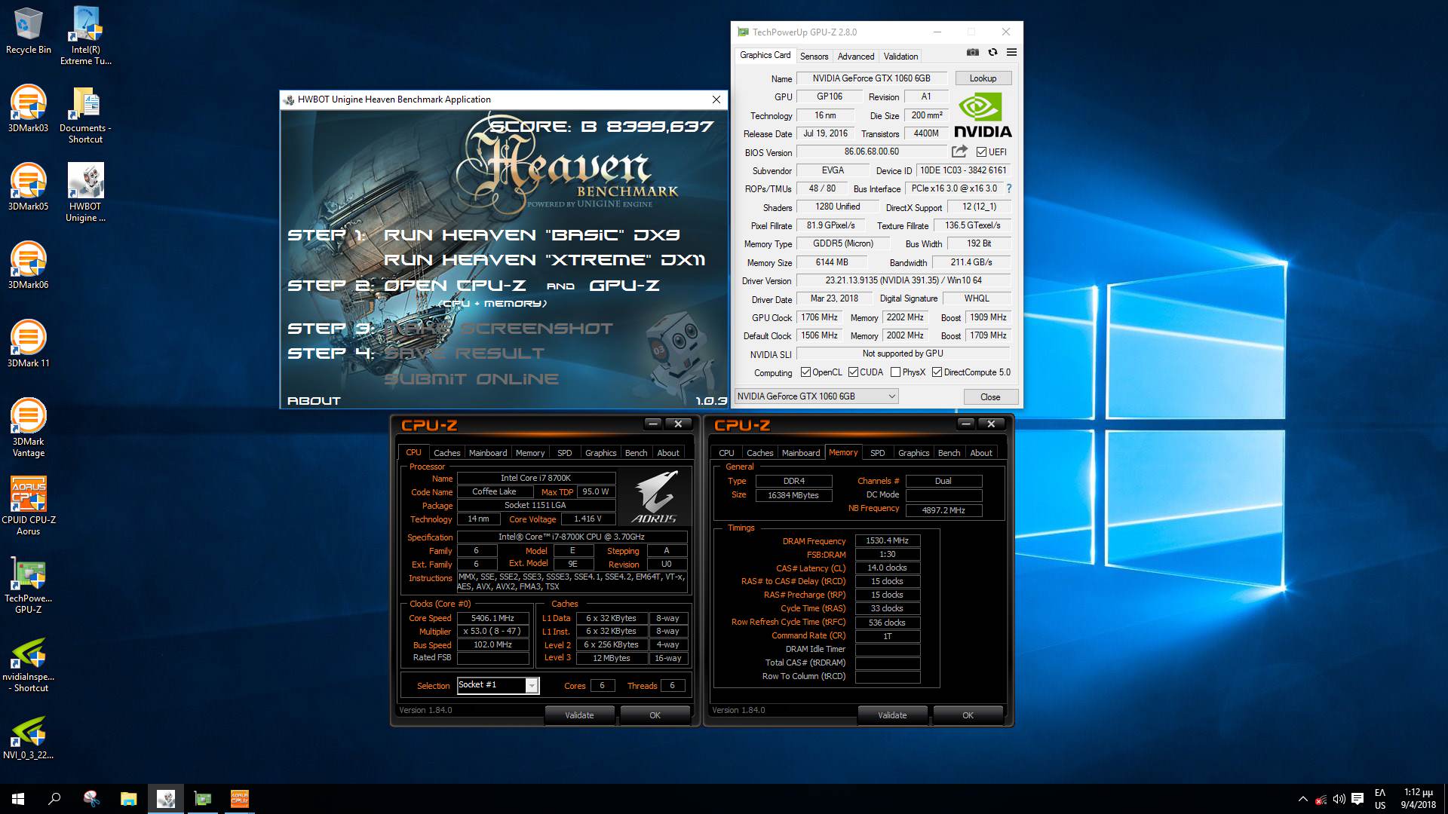Click the Submit Online option in Heaven
This screenshot has height=814, width=1448.
click(471, 379)
